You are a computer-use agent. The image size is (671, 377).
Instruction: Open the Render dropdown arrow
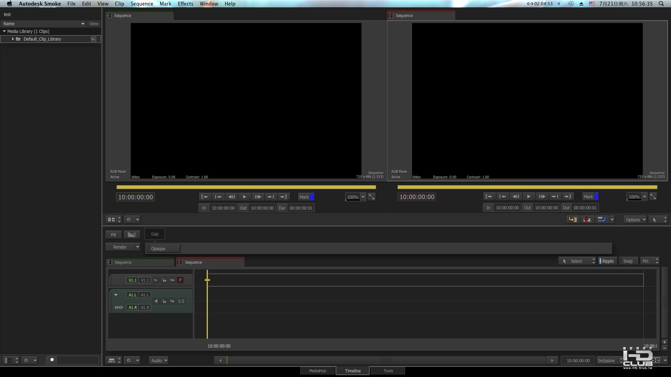[x=137, y=247]
